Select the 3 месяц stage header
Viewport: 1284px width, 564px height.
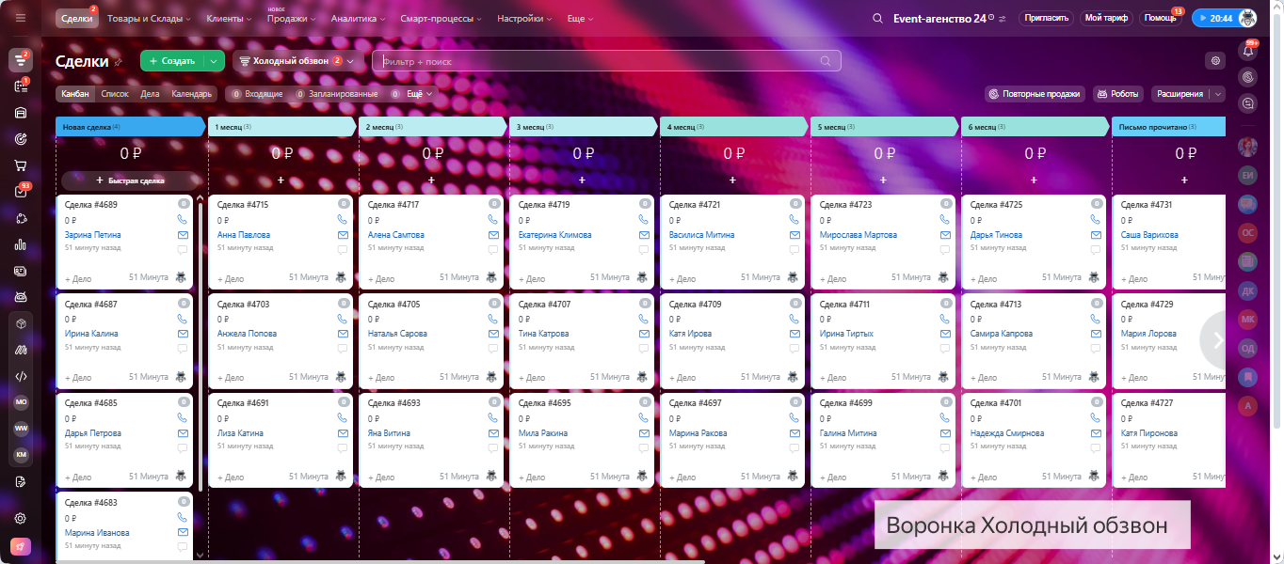point(582,126)
